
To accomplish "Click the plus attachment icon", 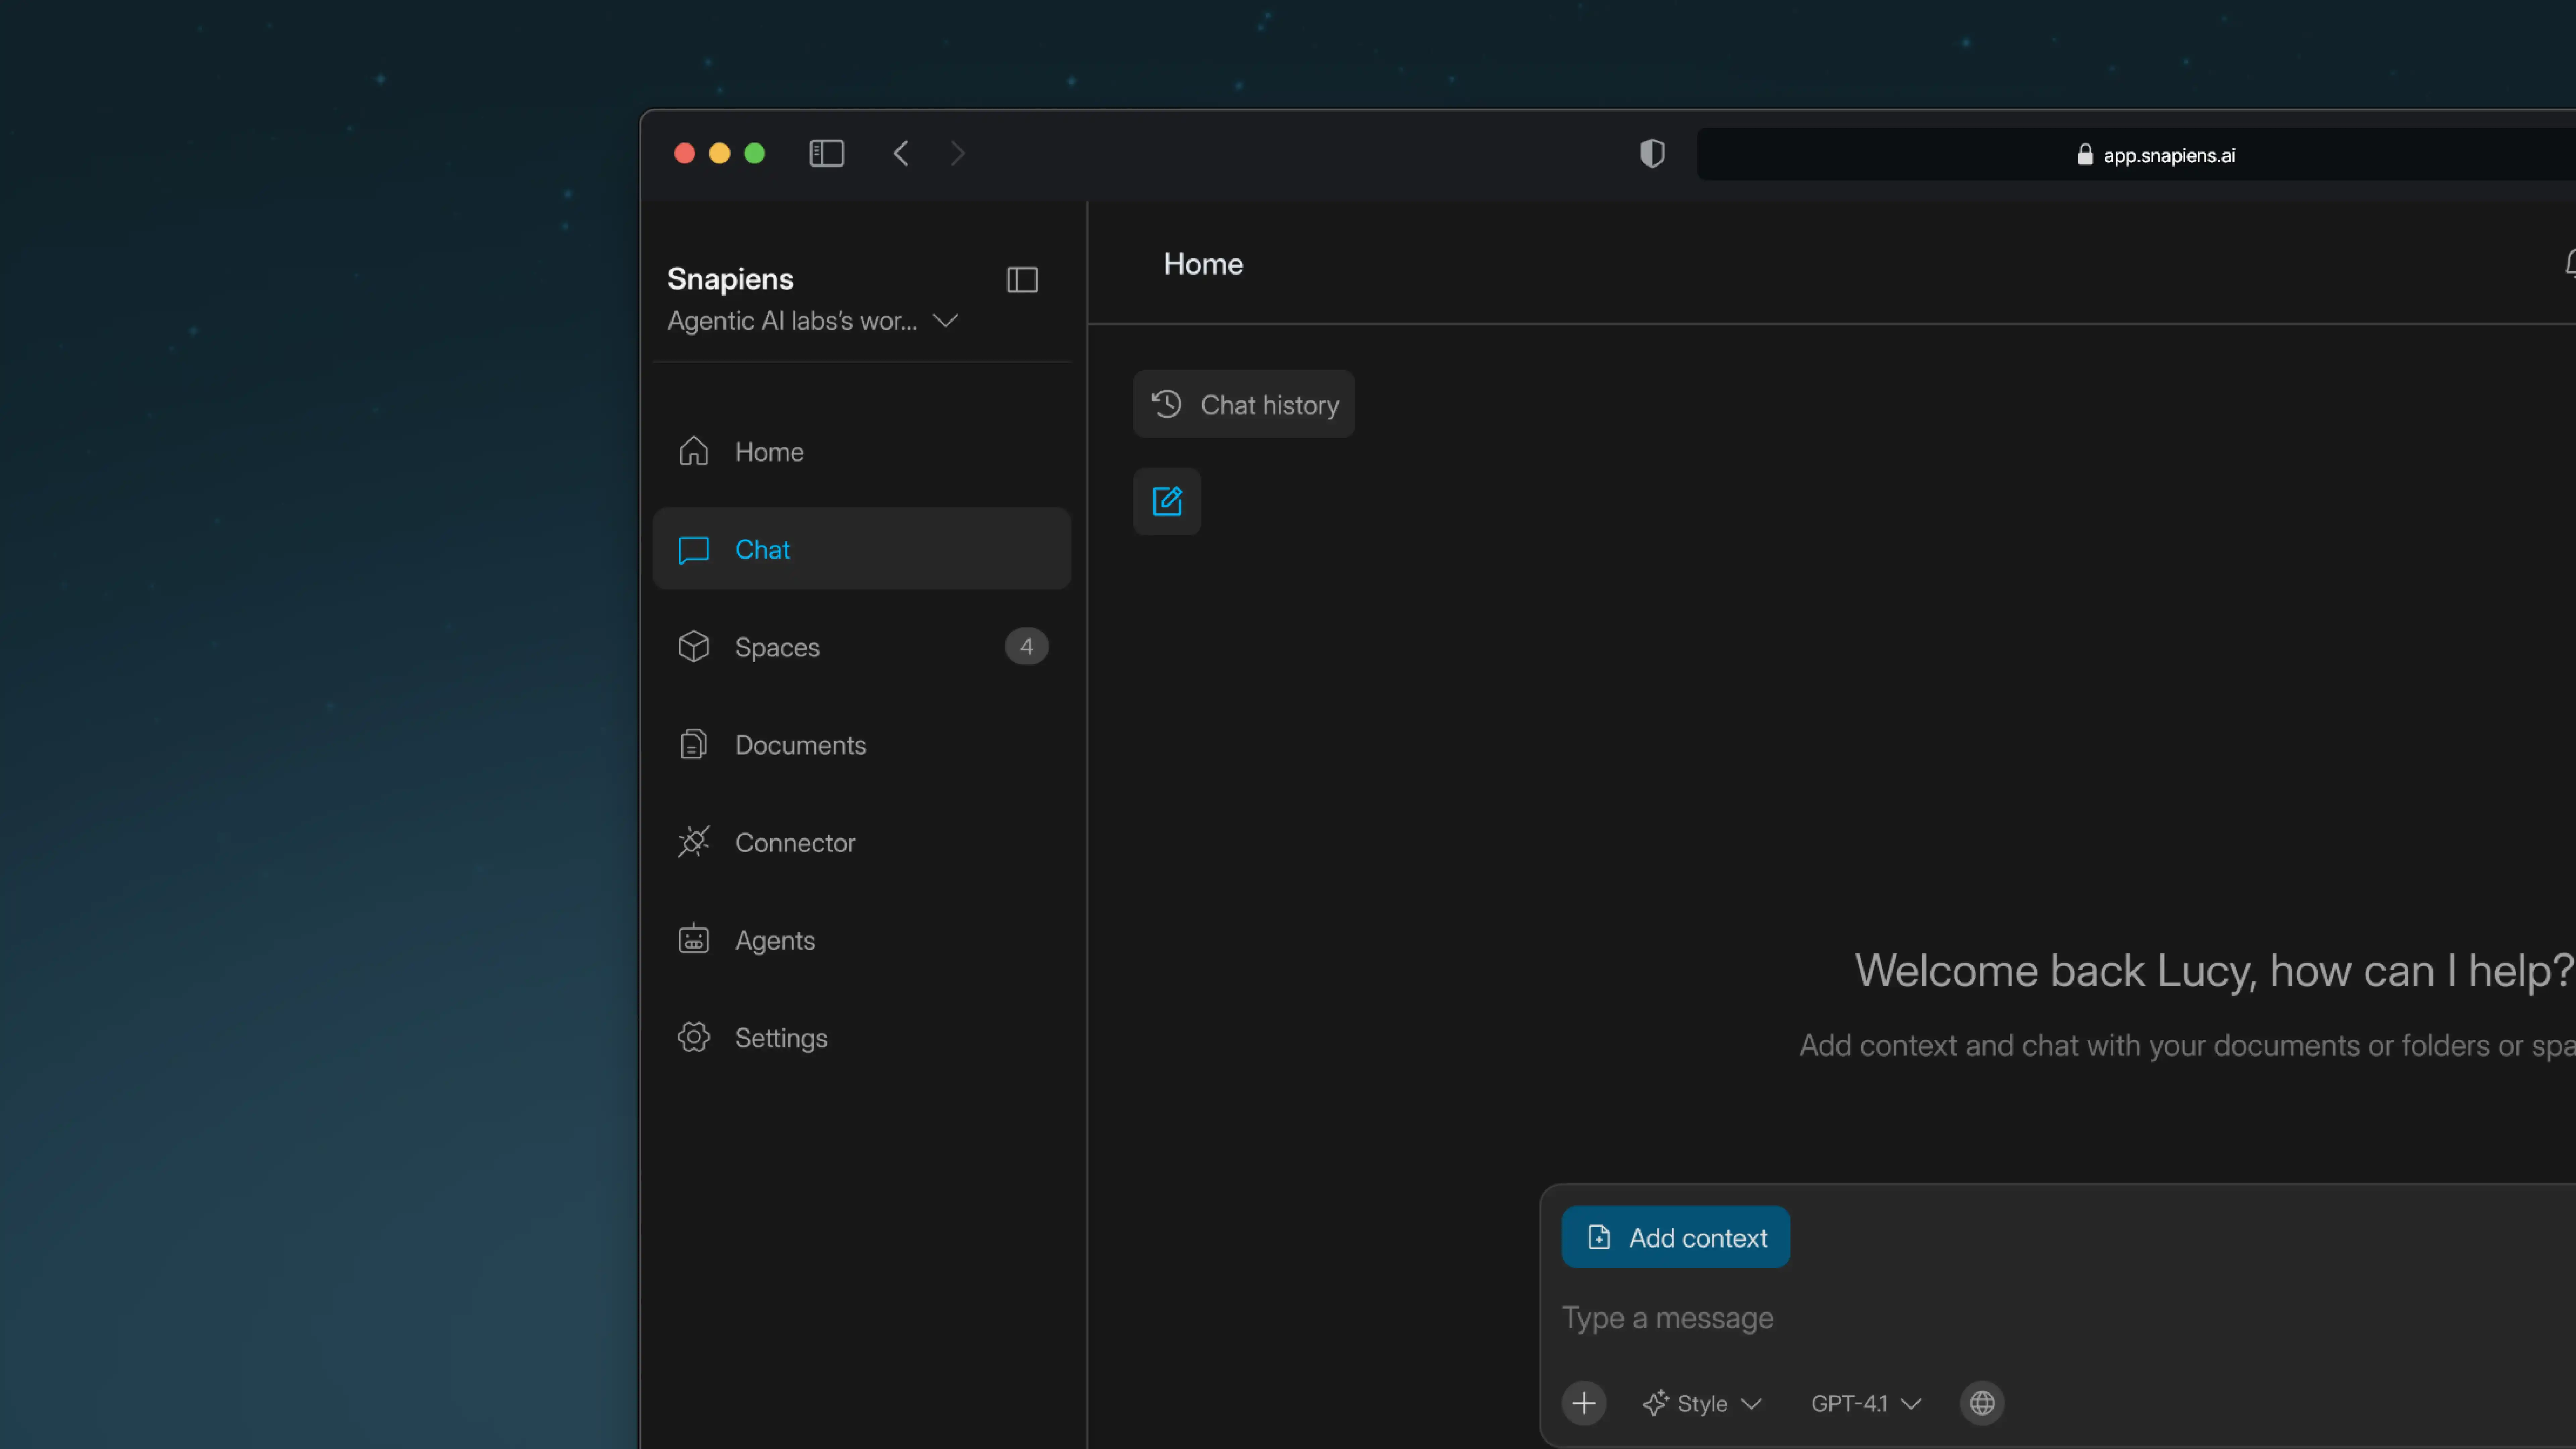I will (1583, 1403).
